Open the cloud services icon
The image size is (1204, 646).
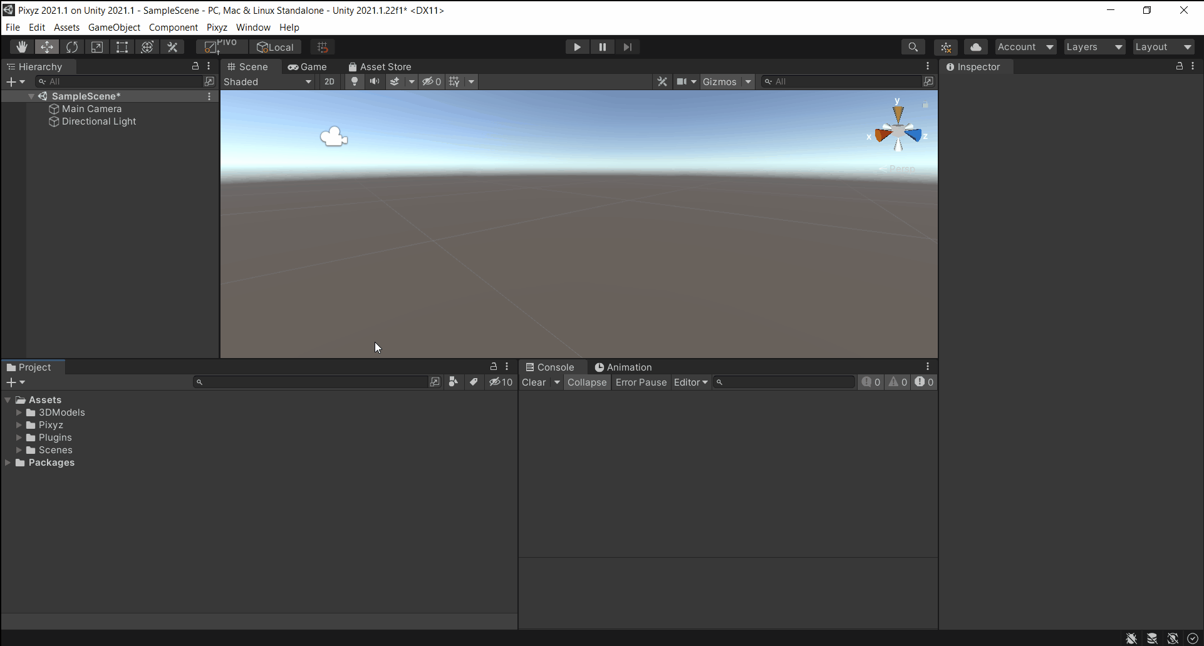point(975,47)
